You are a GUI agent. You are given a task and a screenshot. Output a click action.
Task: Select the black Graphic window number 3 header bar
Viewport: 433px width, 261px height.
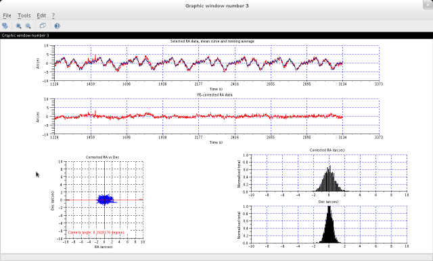(x=216, y=35)
